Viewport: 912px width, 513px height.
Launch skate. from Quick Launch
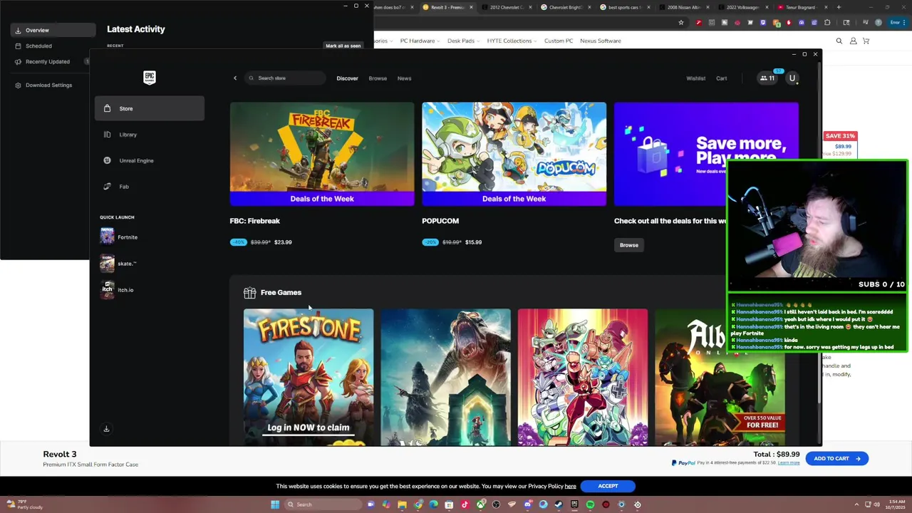118,264
